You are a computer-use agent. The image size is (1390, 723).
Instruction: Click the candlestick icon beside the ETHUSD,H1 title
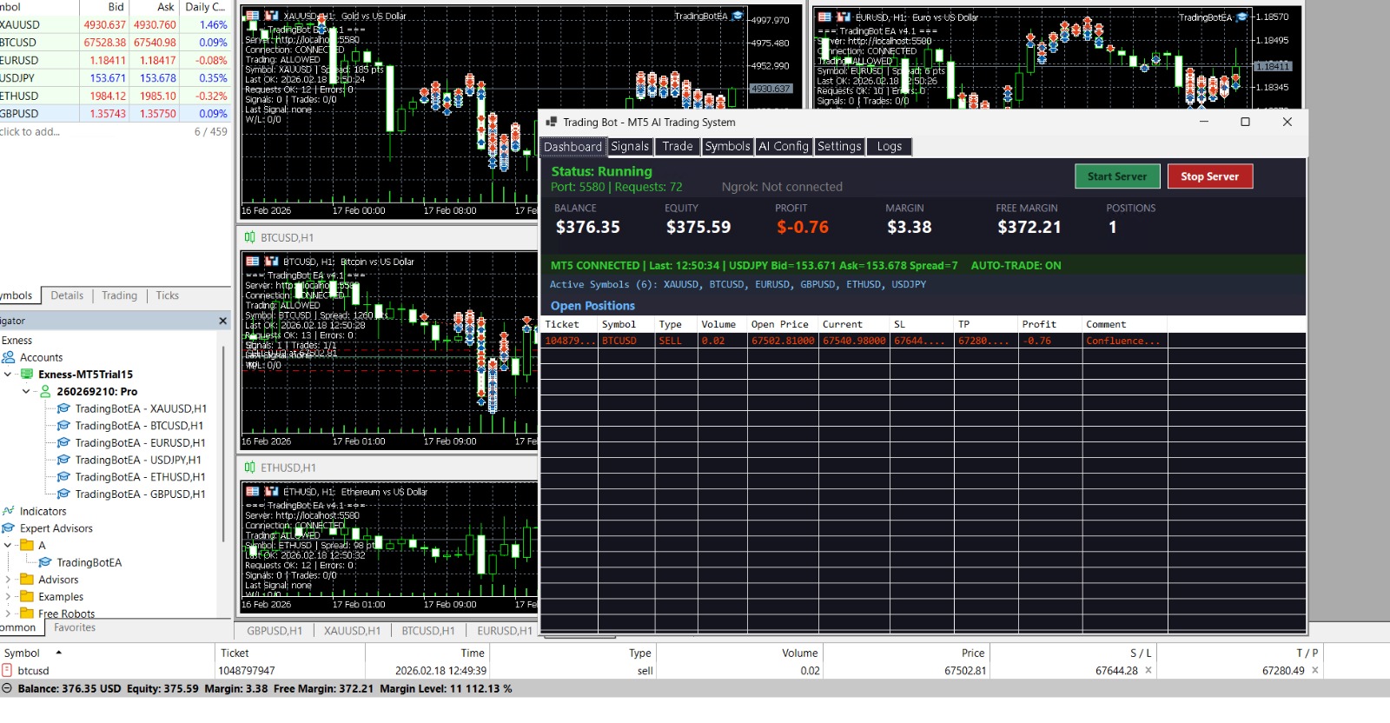tap(250, 468)
